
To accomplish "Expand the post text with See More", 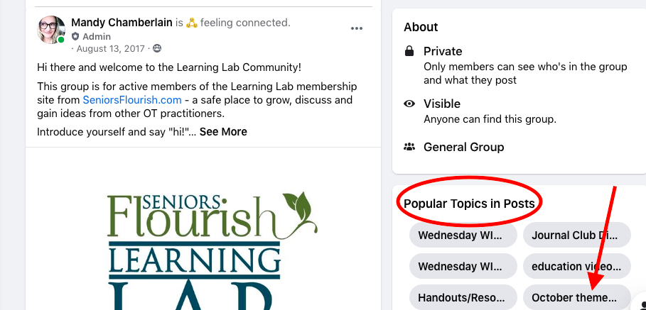I will click(223, 132).
